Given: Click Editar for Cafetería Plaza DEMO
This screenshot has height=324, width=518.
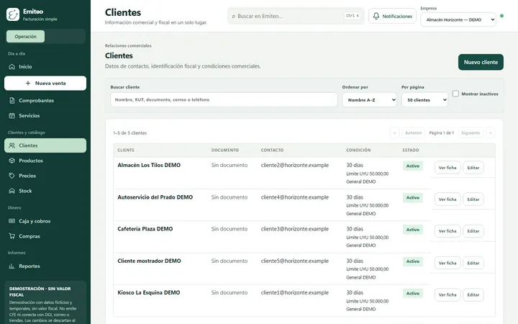Looking at the screenshot, I should (x=473, y=231).
